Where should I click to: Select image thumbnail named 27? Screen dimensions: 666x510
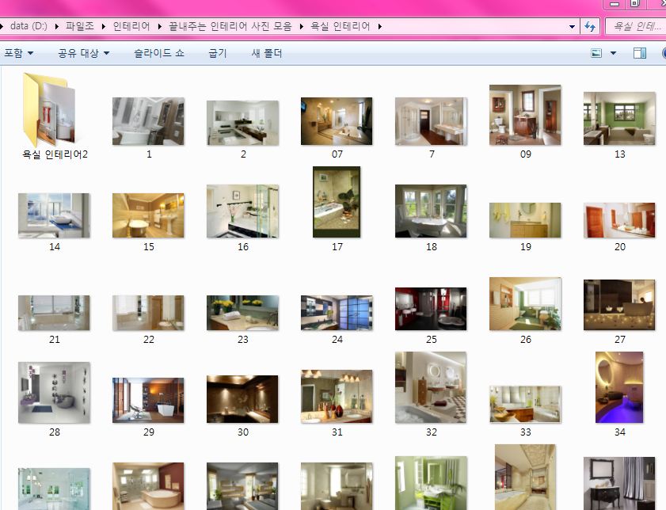619,305
